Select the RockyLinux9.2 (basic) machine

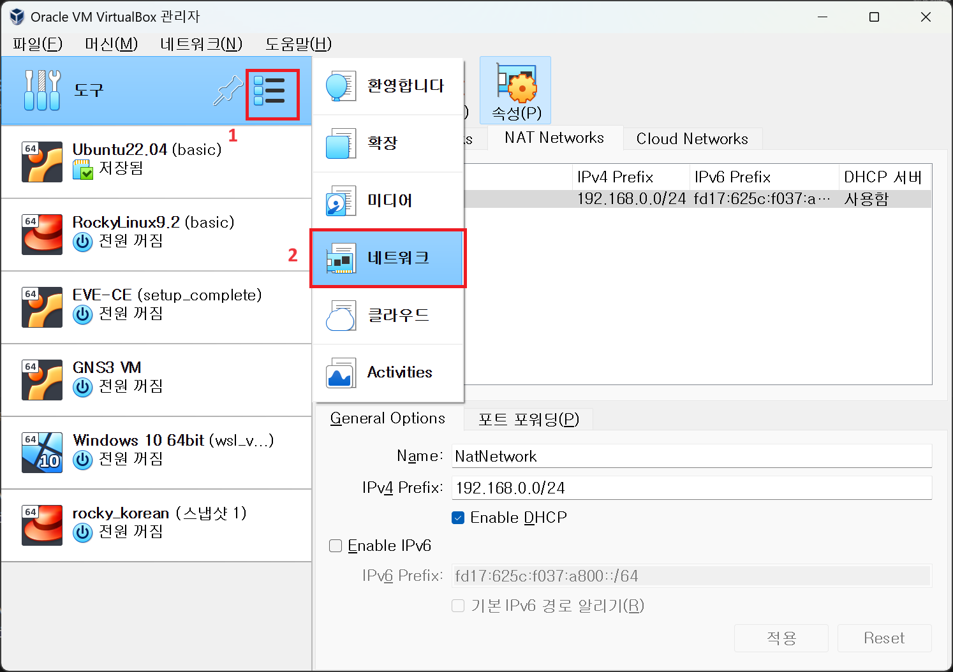point(156,235)
